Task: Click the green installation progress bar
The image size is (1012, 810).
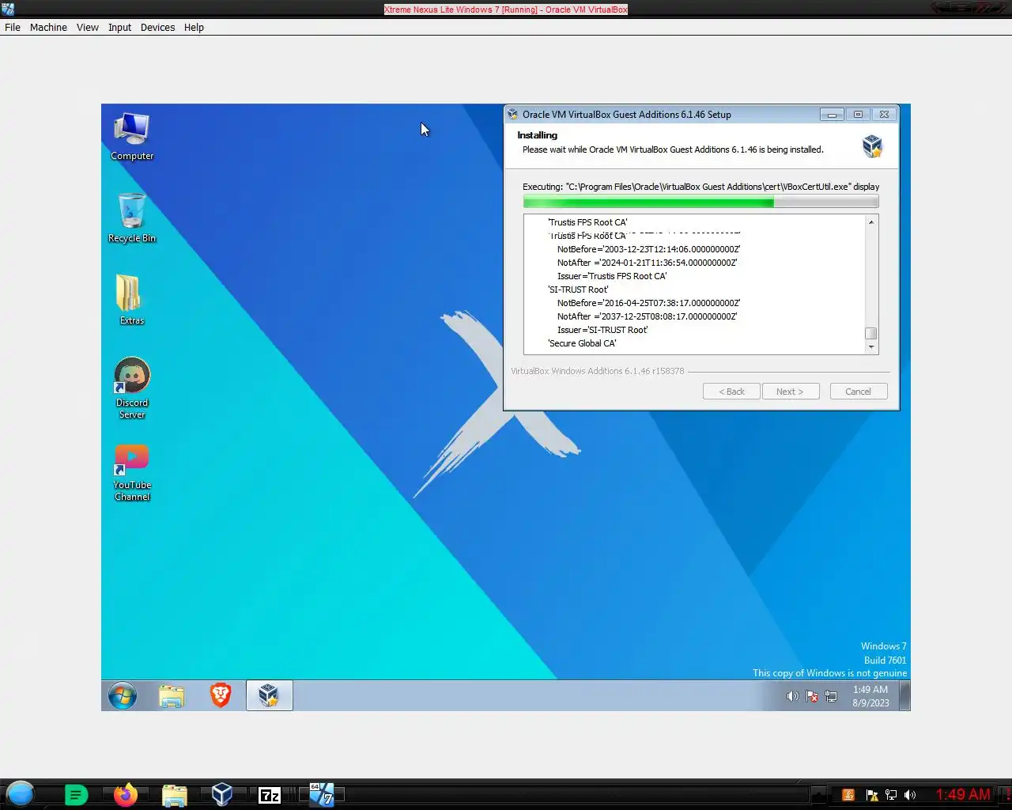Action: click(x=700, y=202)
